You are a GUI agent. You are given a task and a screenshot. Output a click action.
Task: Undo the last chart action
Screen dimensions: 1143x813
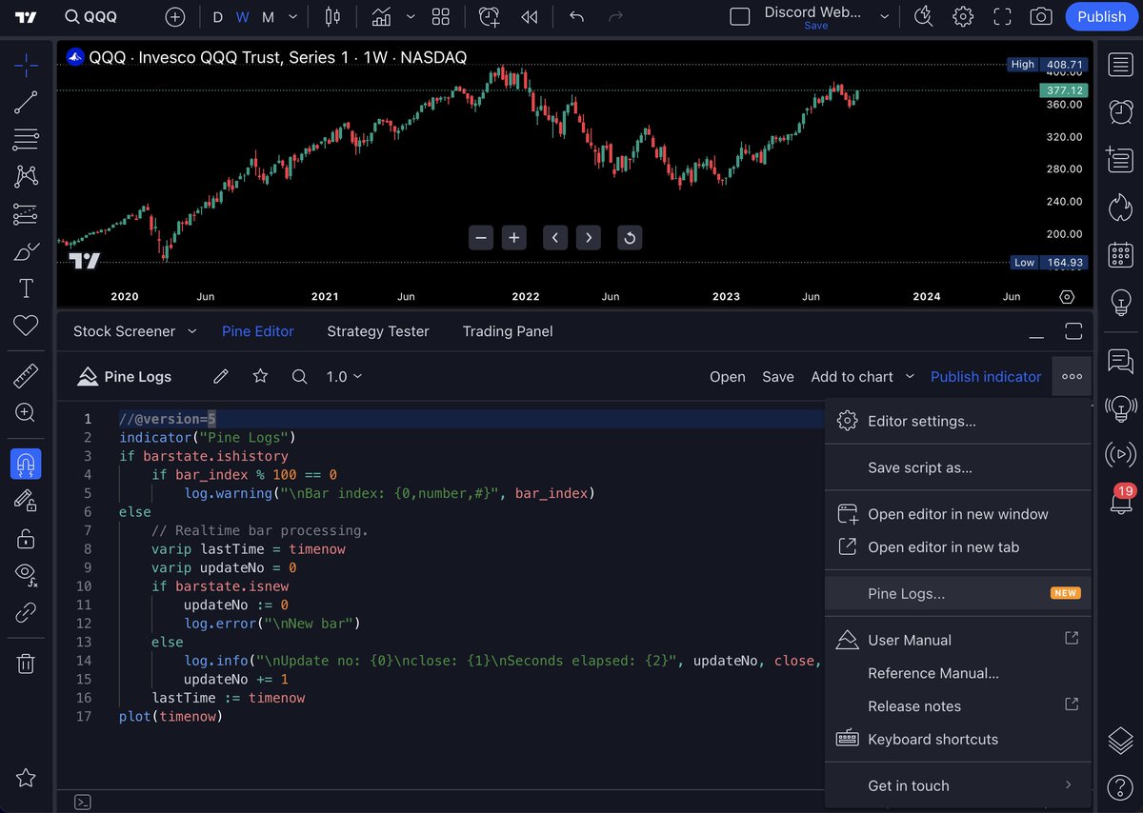click(576, 16)
